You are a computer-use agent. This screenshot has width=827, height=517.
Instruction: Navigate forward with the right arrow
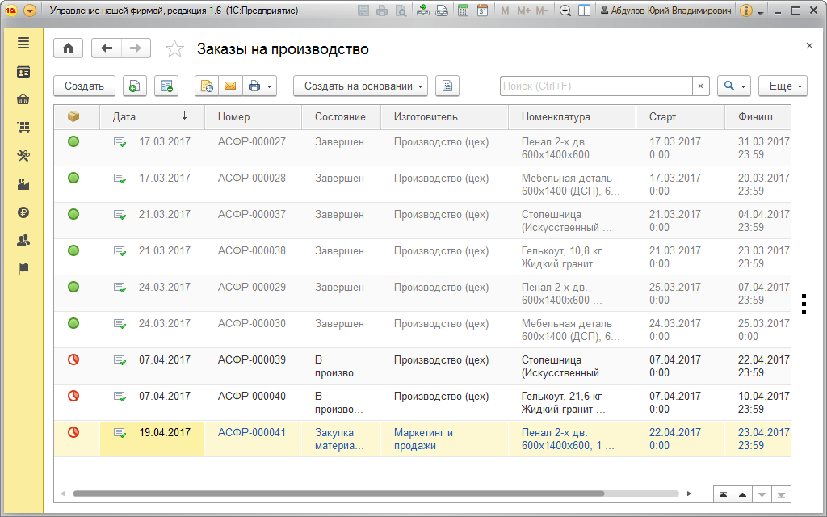point(136,48)
